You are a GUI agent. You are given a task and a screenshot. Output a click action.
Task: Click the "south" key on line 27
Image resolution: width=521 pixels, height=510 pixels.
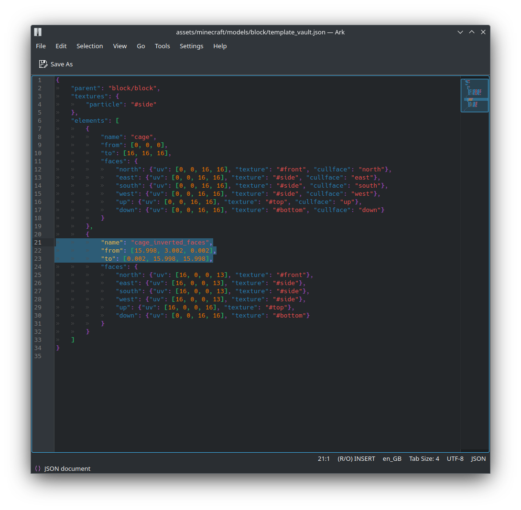[129, 291]
